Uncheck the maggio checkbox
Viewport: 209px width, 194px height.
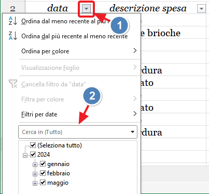click(x=43, y=182)
